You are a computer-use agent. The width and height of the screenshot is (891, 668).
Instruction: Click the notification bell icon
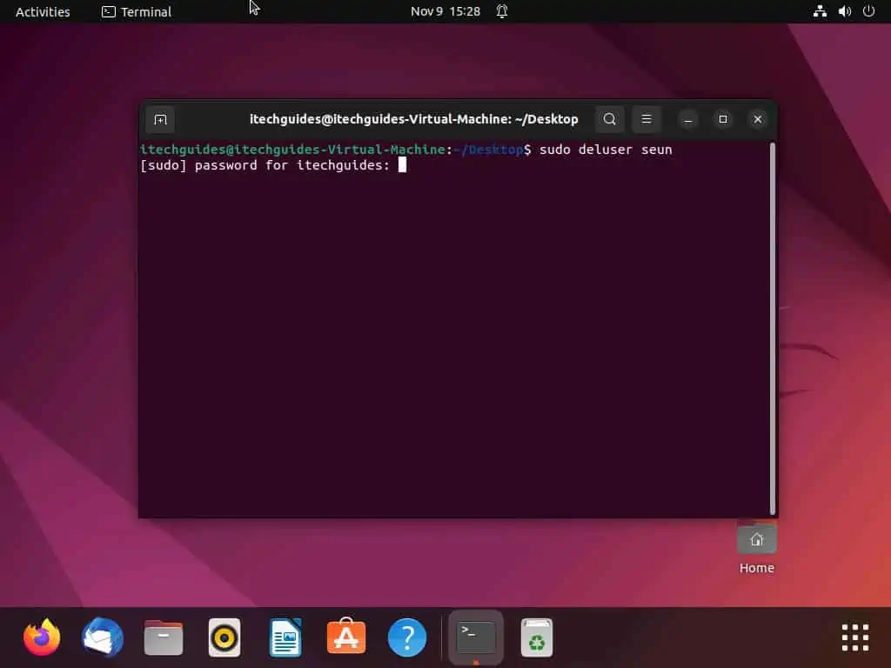coord(502,11)
